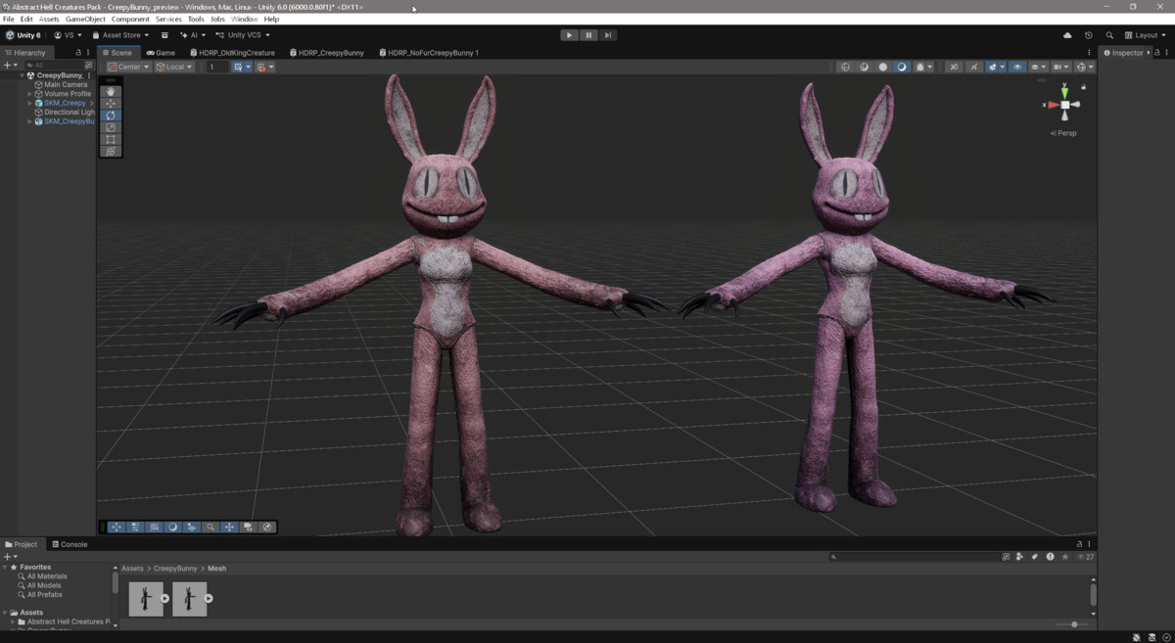Open hierarchy search mode icon

[88, 65]
